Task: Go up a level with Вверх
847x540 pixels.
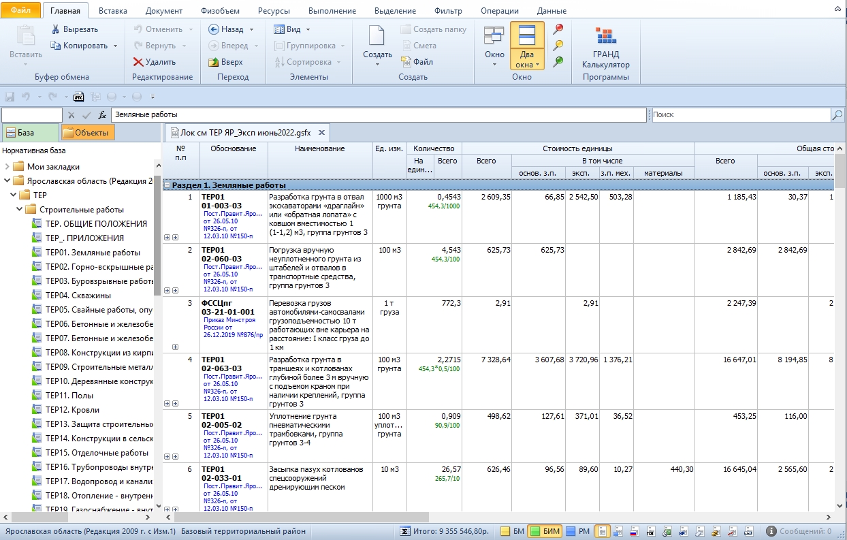Action: [x=226, y=62]
